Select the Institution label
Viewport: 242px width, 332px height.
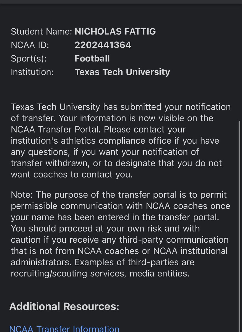click(x=32, y=72)
